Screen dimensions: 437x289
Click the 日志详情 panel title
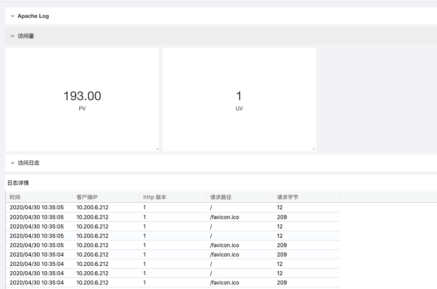[x=18, y=183]
